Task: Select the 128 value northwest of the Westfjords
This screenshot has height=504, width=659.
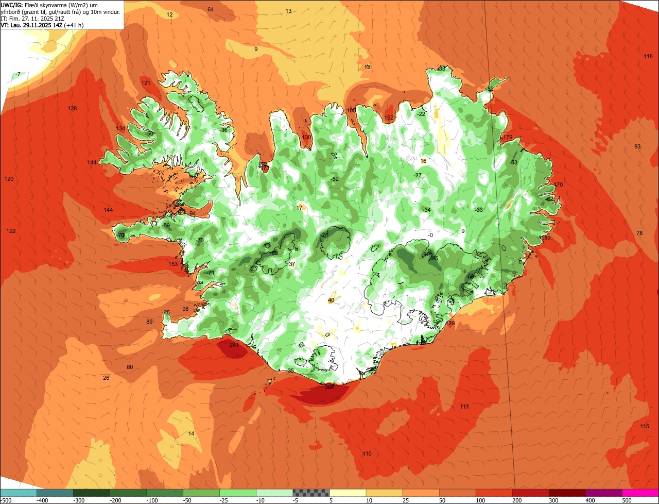Action: click(x=72, y=109)
